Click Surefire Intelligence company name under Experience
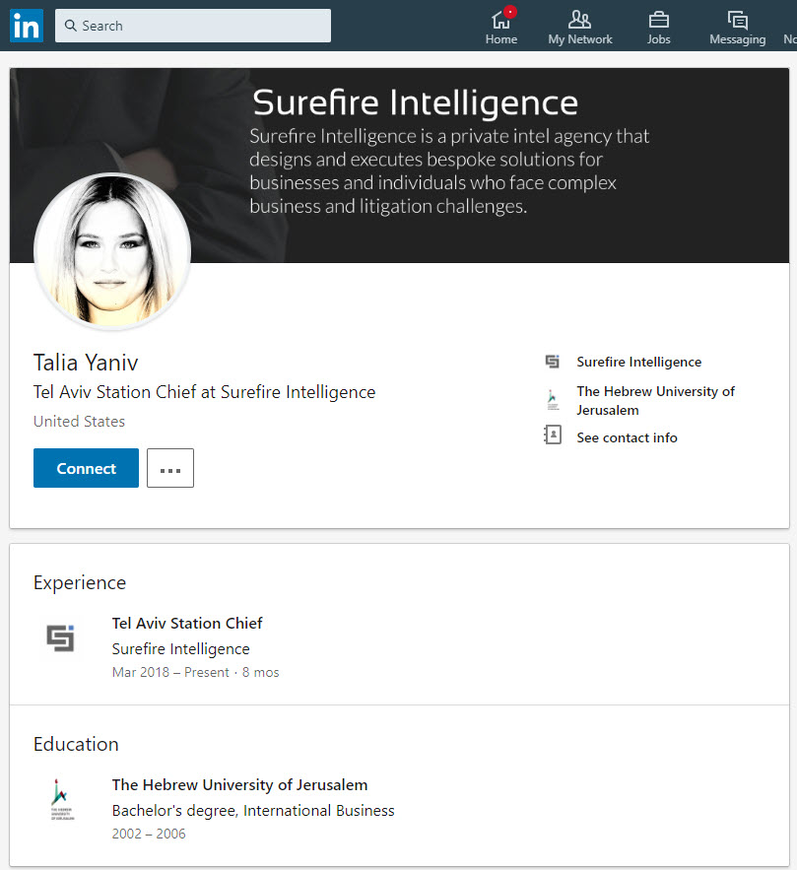 181,648
